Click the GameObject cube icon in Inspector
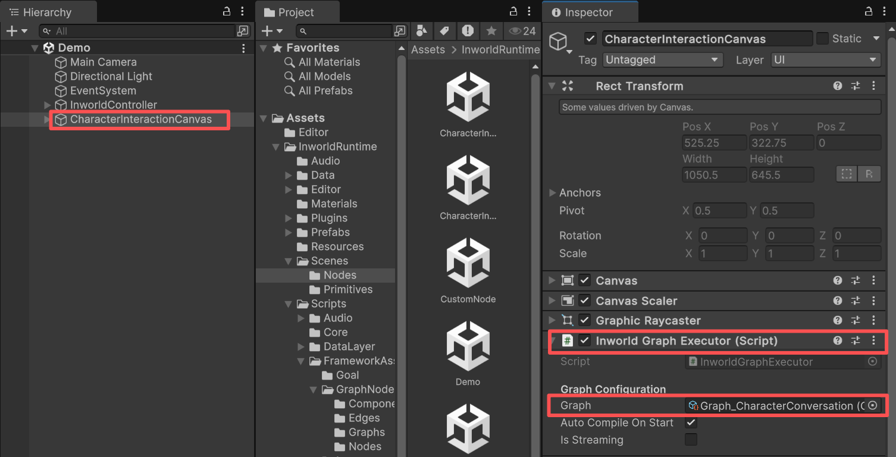 [558, 41]
